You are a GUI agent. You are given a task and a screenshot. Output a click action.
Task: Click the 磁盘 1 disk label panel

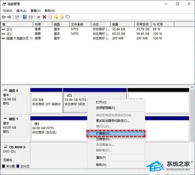pyautogui.click(x=15, y=129)
